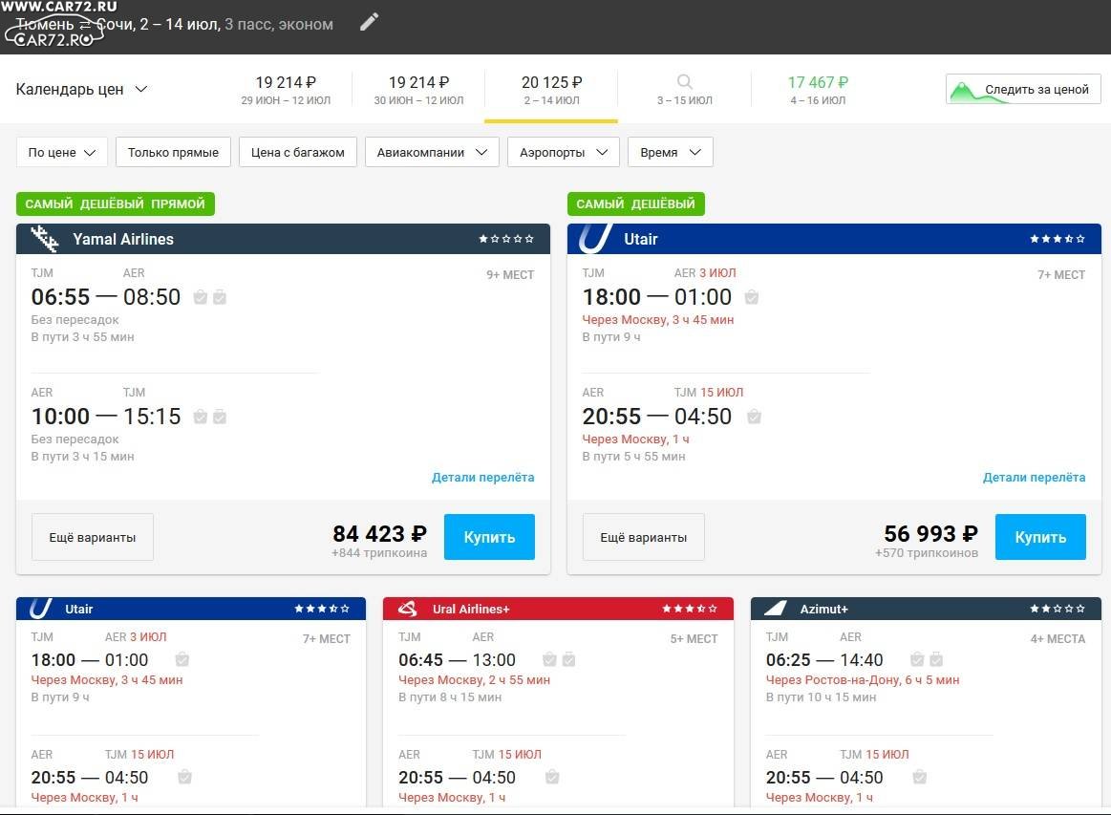Screen dimensions: 1111x815
Task: Click Yamal Airlines star rating
Action: 506,239
